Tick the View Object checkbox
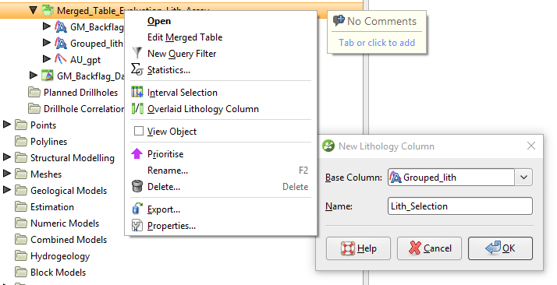557x285 pixels. (x=139, y=131)
